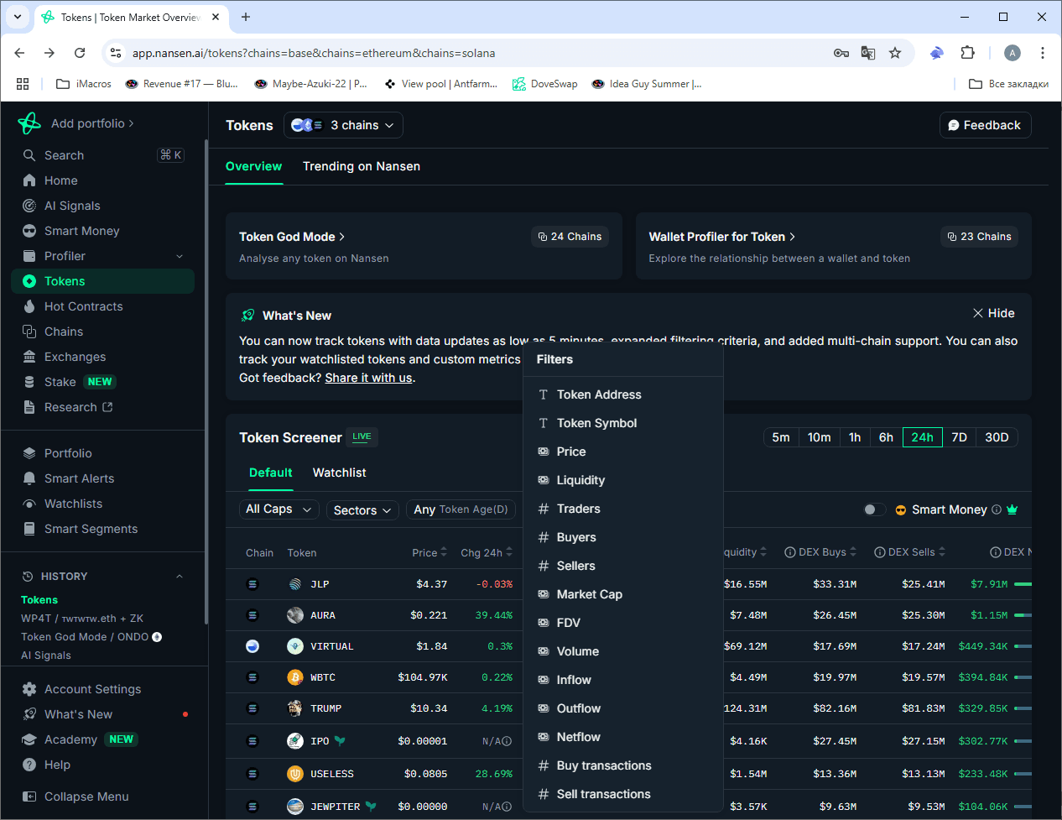Screen dimensions: 1062x820
Task: Sort by Price column
Action: [429, 552]
